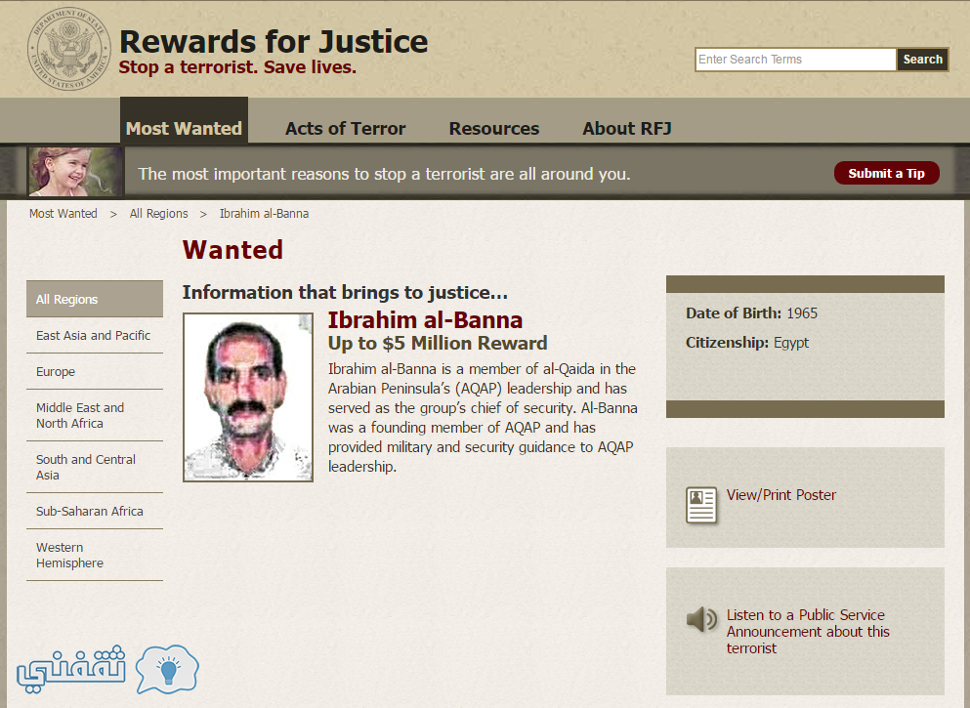The width and height of the screenshot is (970, 708).
Task: Open the Most Wanted tab
Action: pyautogui.click(x=184, y=128)
